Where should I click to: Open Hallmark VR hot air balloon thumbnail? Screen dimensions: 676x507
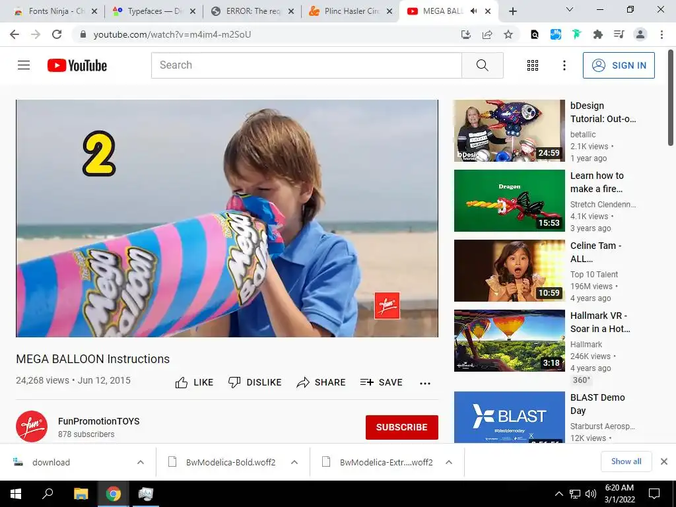(x=509, y=340)
